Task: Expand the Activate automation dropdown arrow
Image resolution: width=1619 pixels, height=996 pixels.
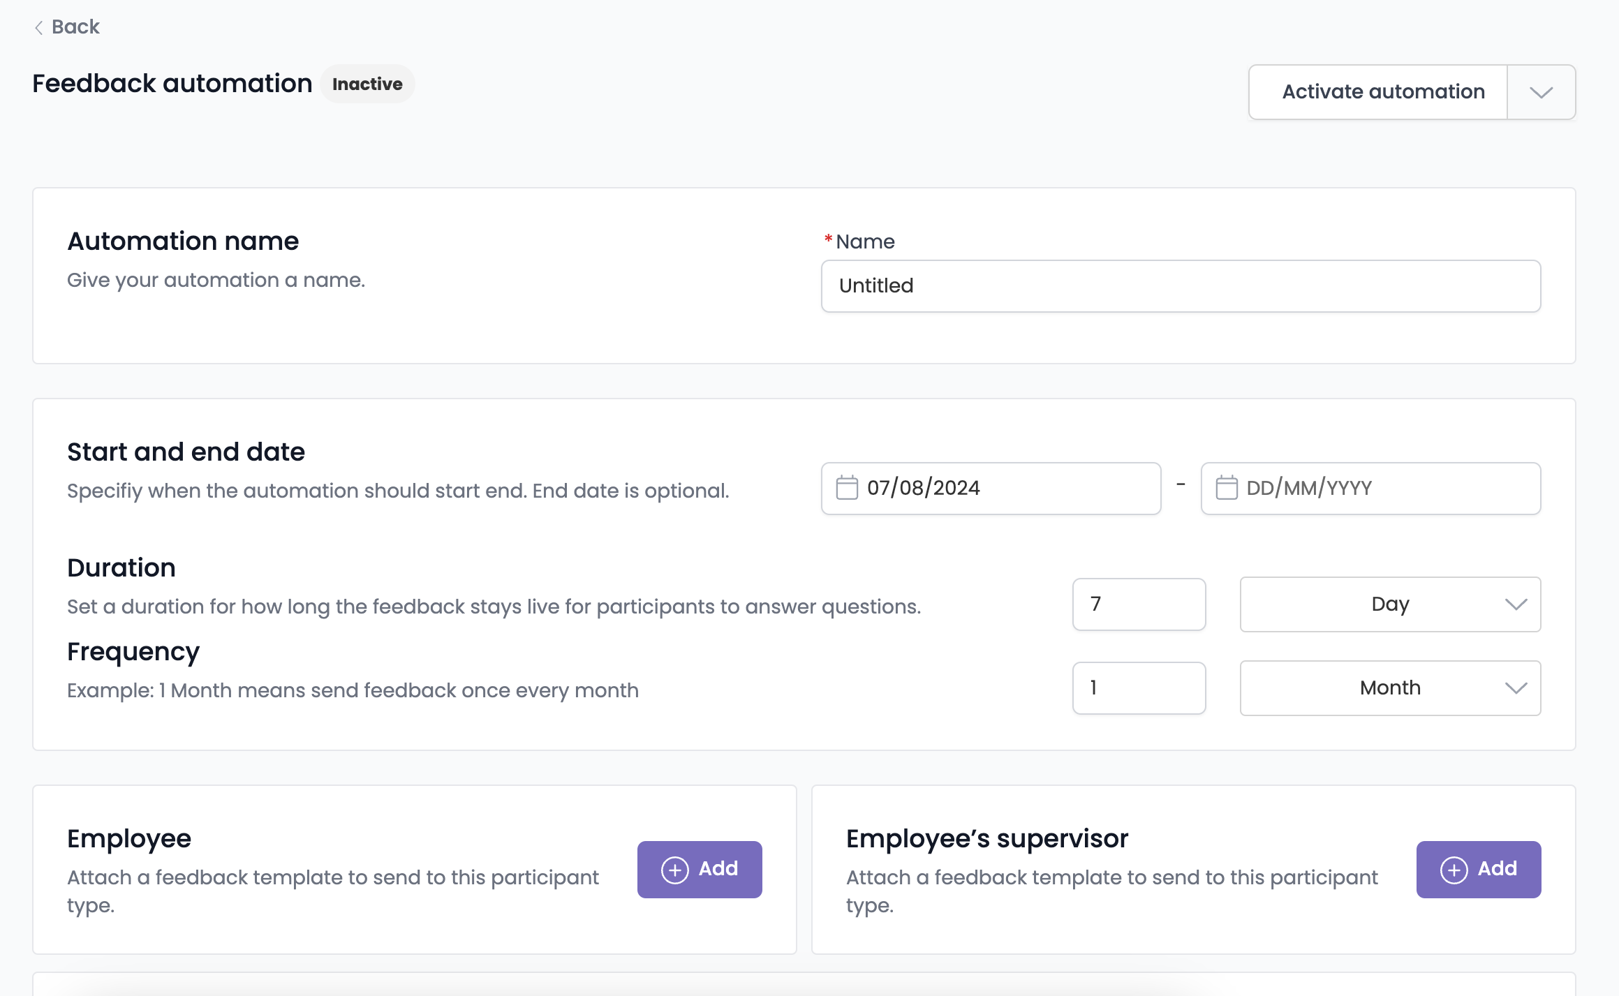Action: tap(1542, 92)
